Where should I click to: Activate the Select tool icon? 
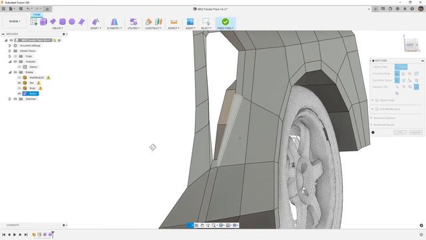coord(206,22)
